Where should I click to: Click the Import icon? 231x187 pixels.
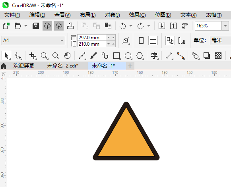click(162, 26)
